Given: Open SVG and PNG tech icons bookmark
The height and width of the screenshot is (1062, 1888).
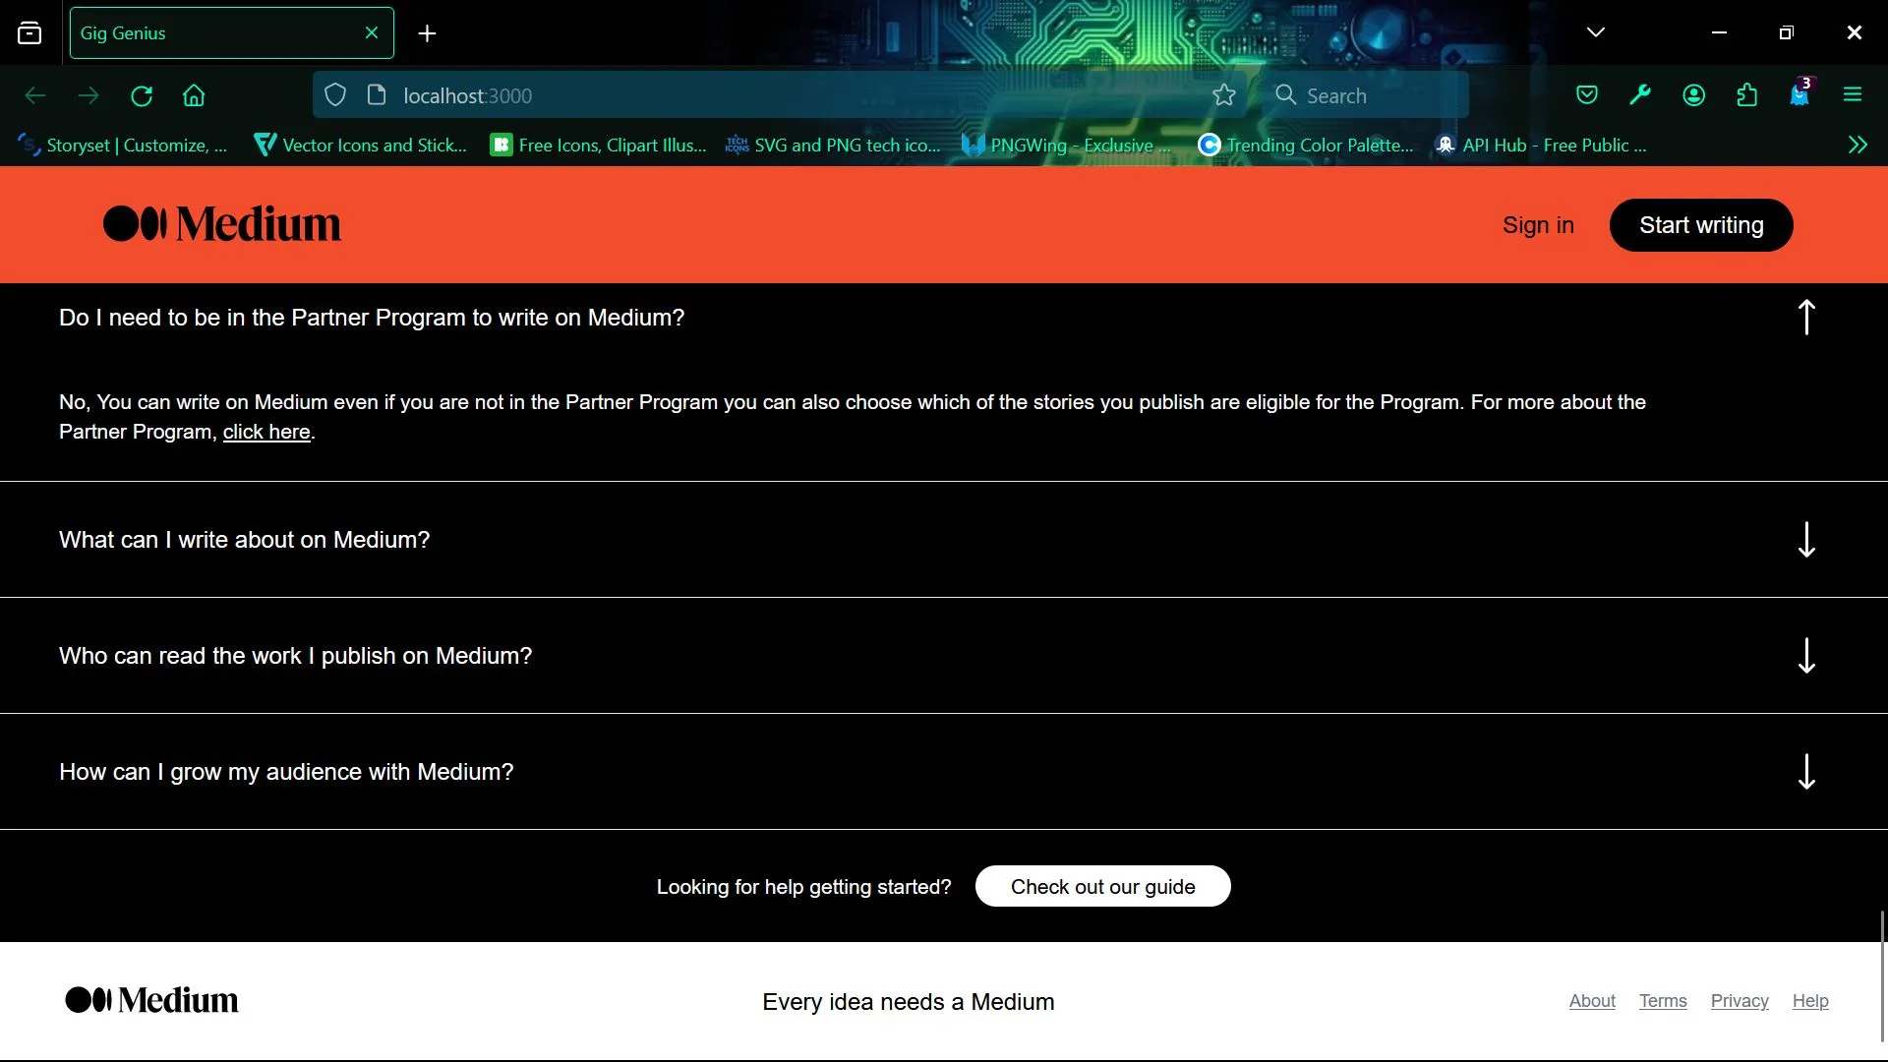Looking at the screenshot, I should pyautogui.click(x=833, y=146).
